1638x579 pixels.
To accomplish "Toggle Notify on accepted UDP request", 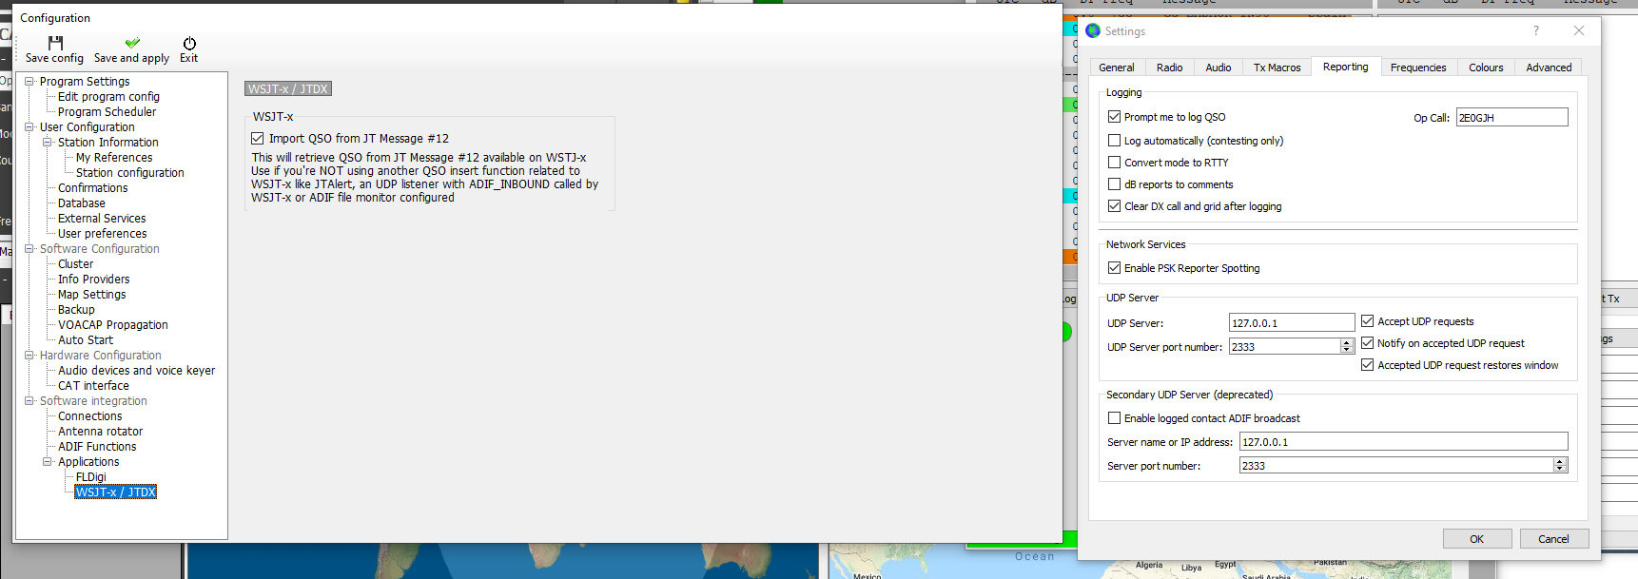I will pos(1367,343).
